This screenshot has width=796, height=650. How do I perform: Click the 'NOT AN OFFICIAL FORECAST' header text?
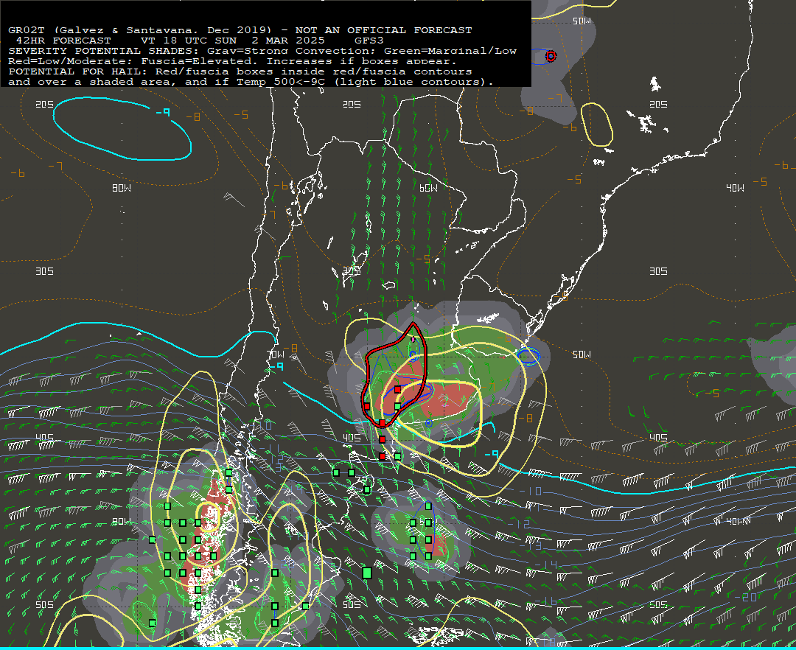pos(383,30)
